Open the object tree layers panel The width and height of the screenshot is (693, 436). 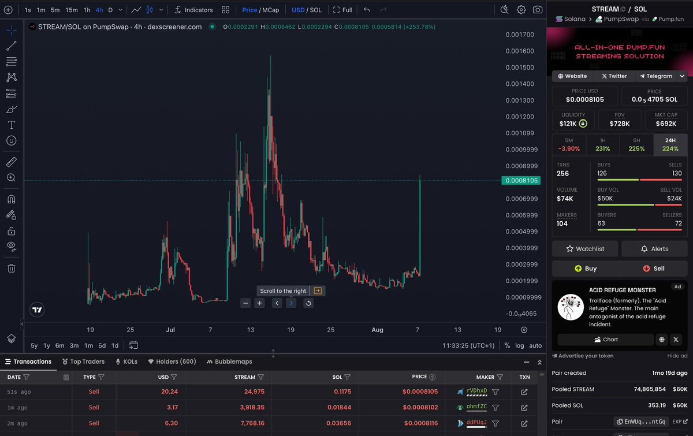click(x=12, y=338)
